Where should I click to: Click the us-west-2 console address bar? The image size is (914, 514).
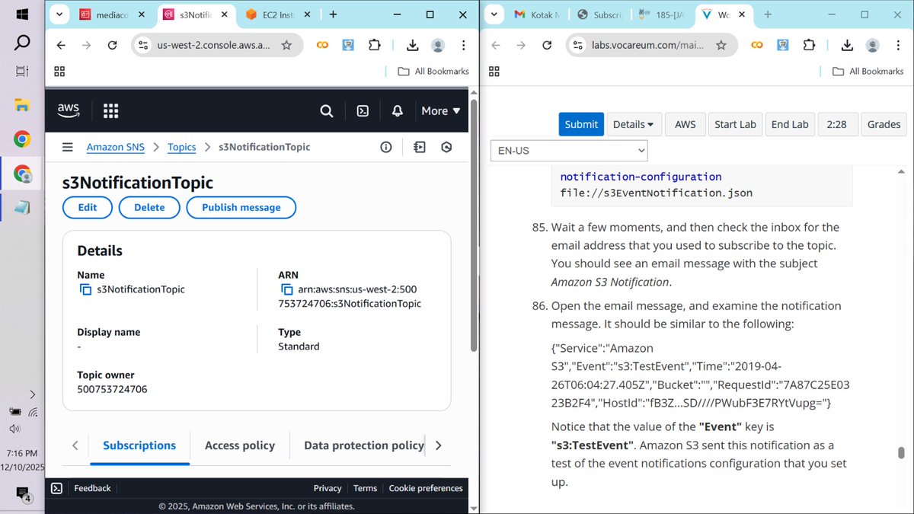tap(213, 46)
